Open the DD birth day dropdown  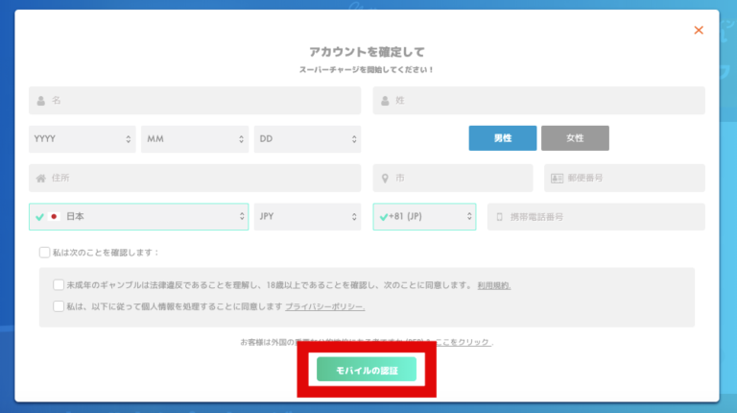tap(307, 139)
